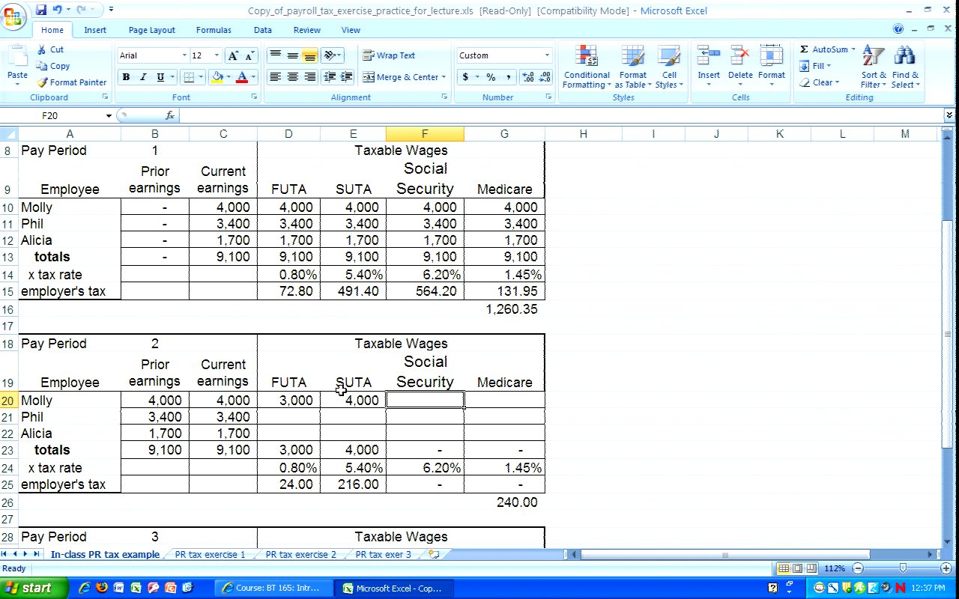Apply the percent style format
Viewport: 959px width, 599px height.
(x=491, y=77)
